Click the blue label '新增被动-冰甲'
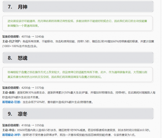Viewport: 162px width, 138px height. click(11, 135)
